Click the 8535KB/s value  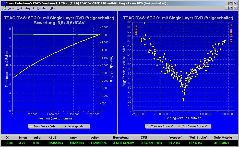(x=56, y=143)
